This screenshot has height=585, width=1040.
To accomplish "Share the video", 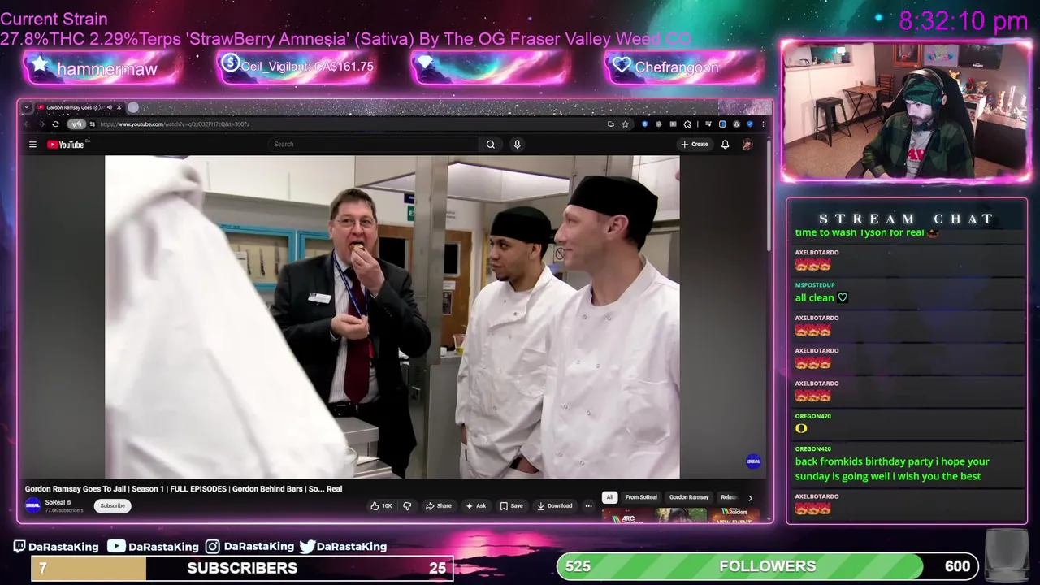I will 439,506.
